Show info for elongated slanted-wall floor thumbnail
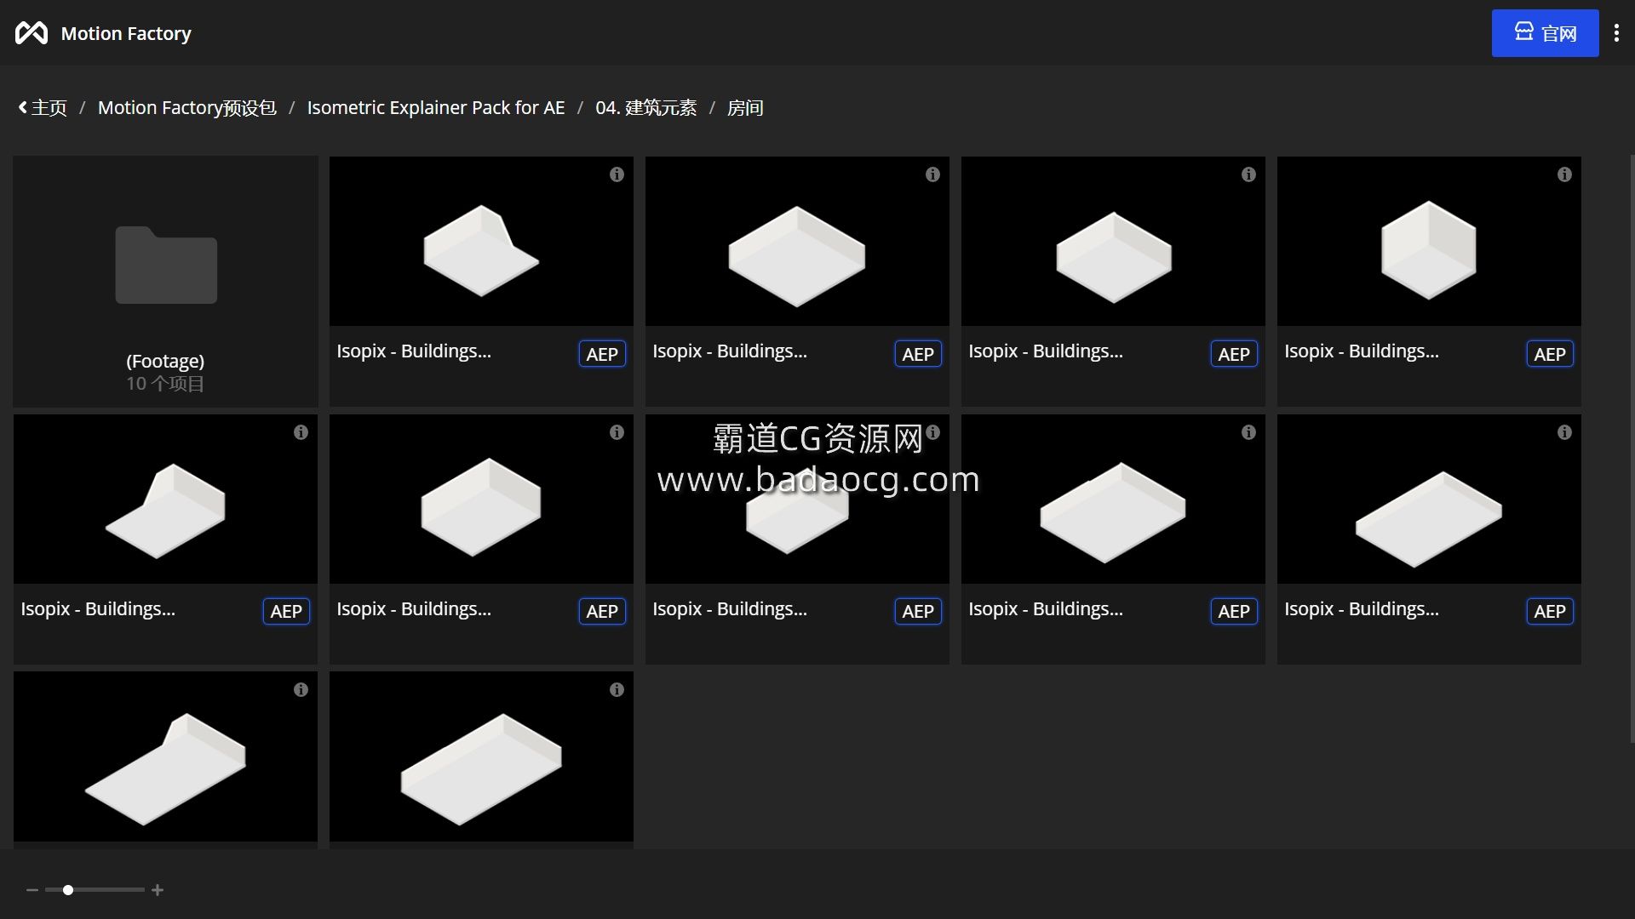Image resolution: width=1635 pixels, height=919 pixels. 301,690
